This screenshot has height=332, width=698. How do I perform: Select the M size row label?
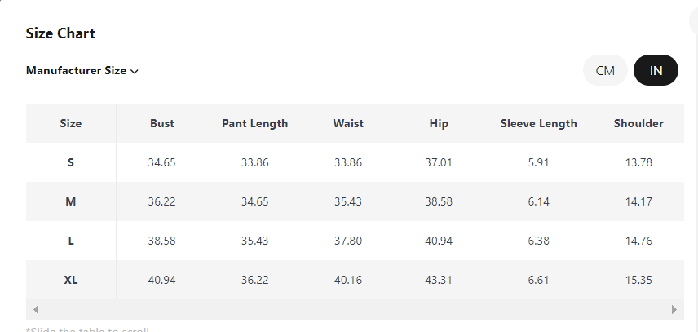(x=71, y=201)
